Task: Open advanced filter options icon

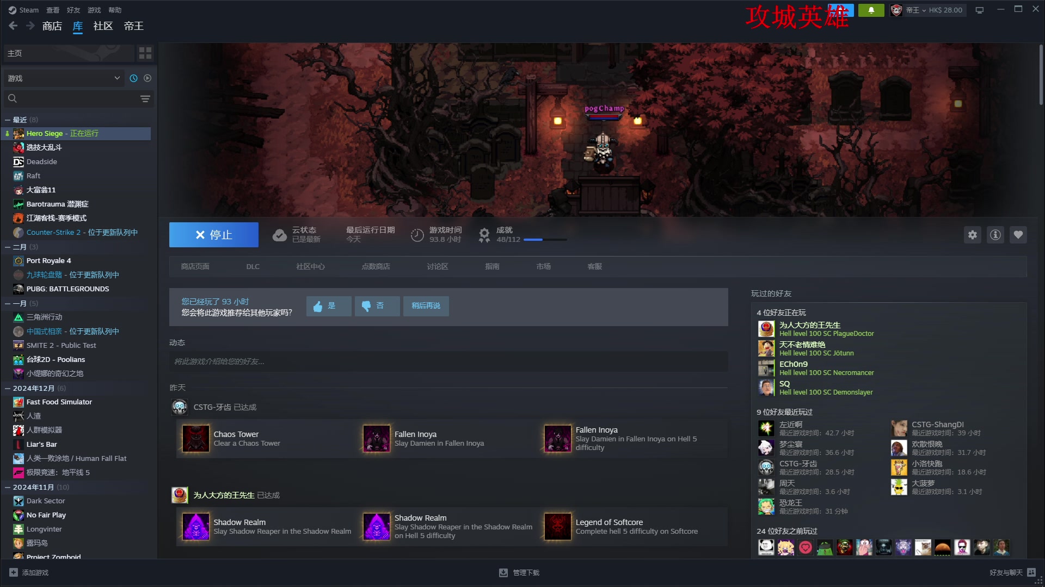Action: (145, 98)
